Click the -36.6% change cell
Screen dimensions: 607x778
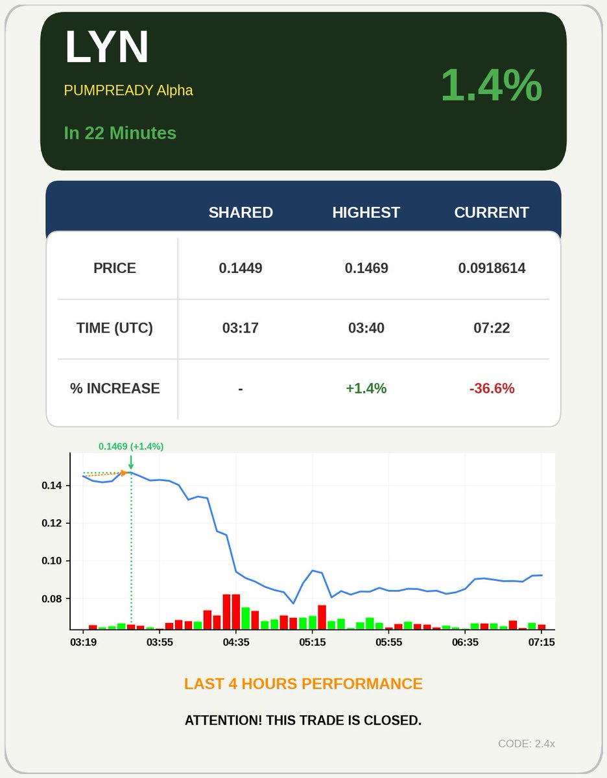coord(492,388)
